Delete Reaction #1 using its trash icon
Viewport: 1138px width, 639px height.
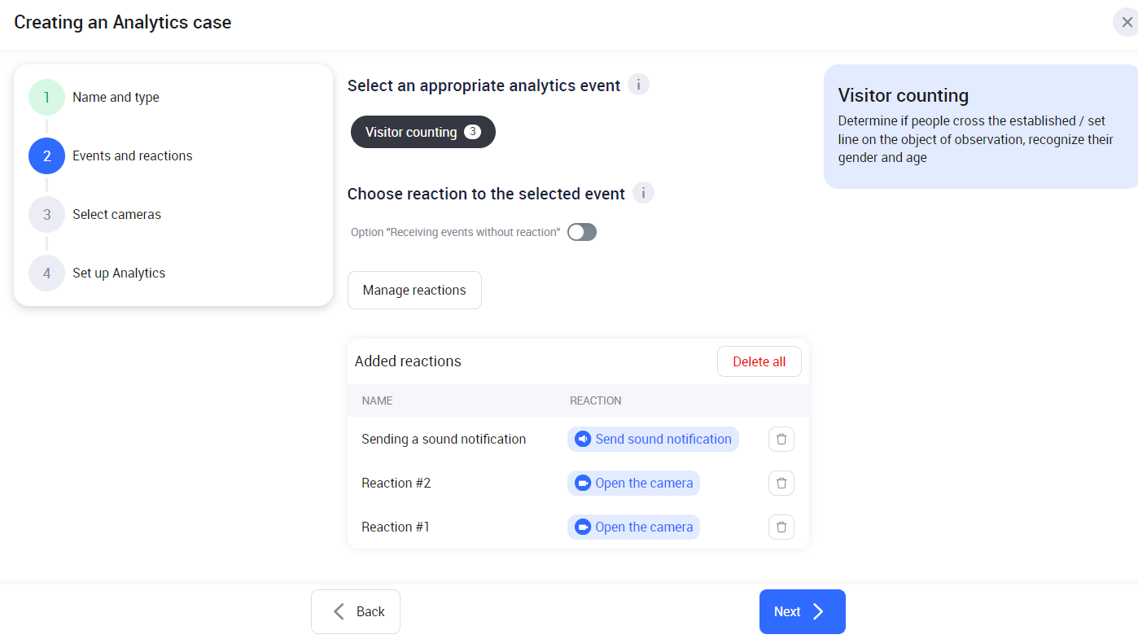(x=781, y=527)
